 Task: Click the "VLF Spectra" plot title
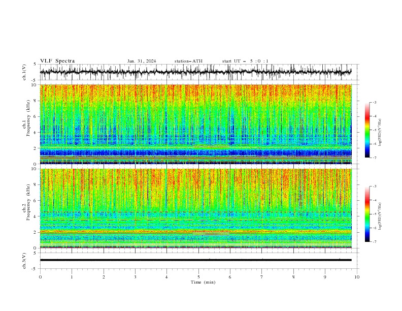click(x=57, y=61)
